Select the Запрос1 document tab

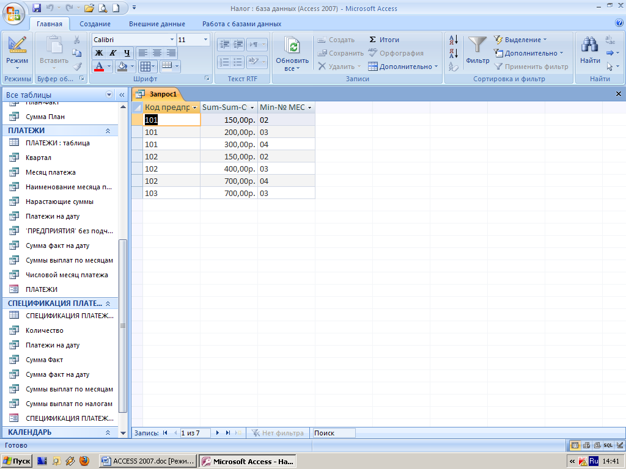157,94
